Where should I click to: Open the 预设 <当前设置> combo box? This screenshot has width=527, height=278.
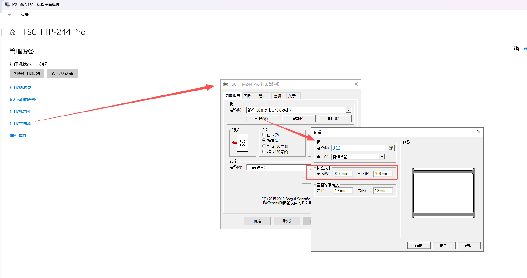pos(278,167)
